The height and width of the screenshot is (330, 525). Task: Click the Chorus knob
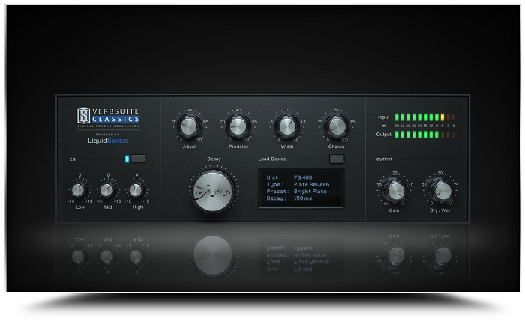pos(336,126)
